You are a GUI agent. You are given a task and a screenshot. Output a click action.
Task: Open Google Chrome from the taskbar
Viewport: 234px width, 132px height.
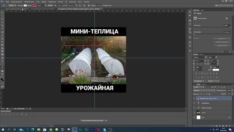(50, 129)
